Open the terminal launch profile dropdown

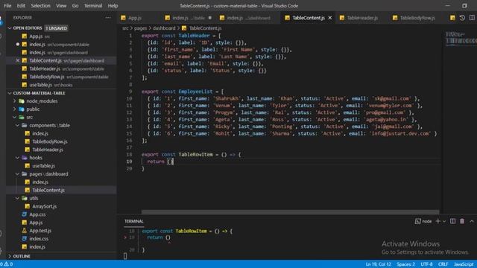pos(444,221)
